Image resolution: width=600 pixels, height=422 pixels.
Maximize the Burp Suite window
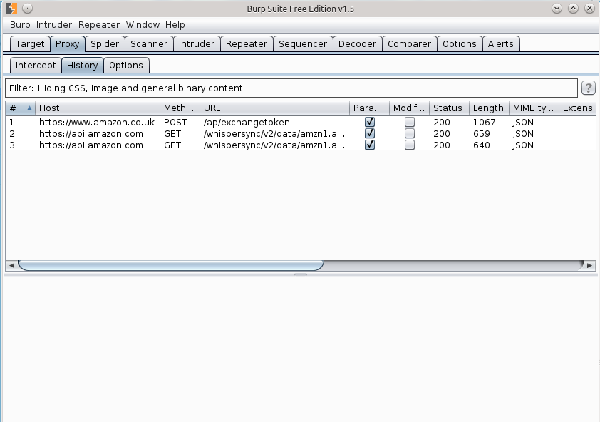[573, 8]
